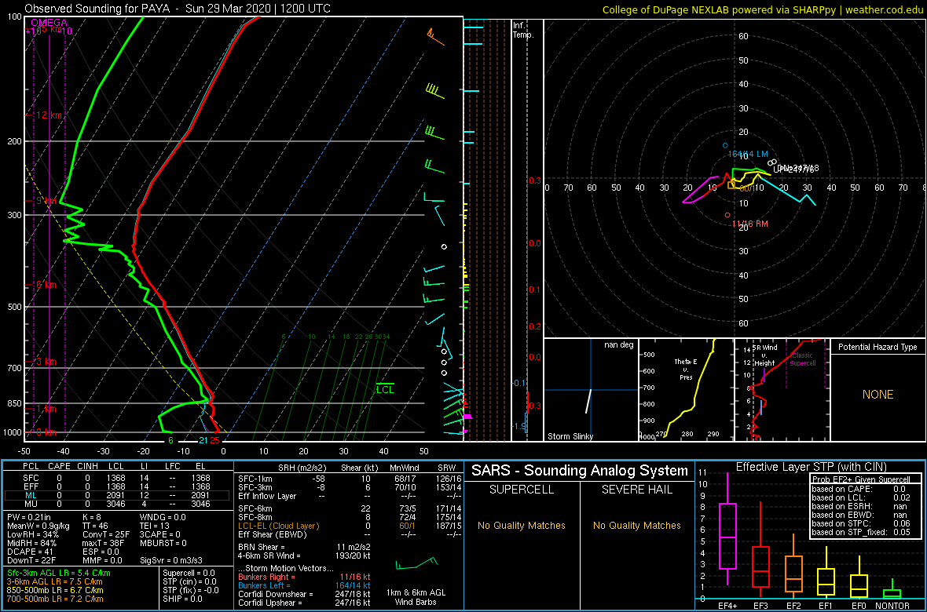Image resolution: width=927 pixels, height=612 pixels.
Task: Select the MU parcel row
Action: 117,505
